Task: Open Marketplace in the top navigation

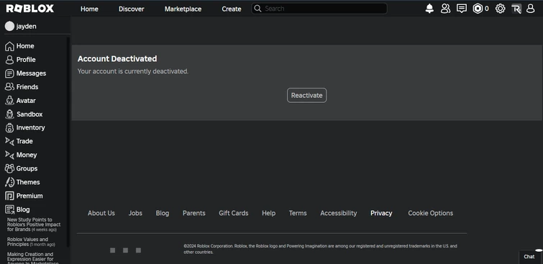Action: click(183, 9)
